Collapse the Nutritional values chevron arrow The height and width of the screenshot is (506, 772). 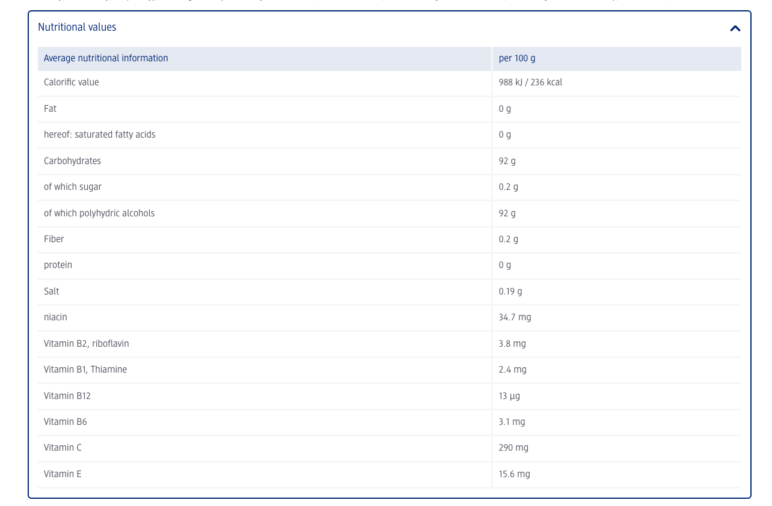735,28
